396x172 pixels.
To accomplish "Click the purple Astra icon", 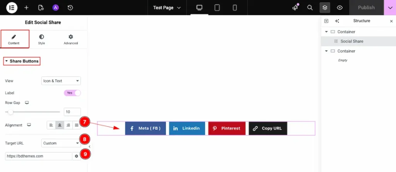I will pyautogui.click(x=56, y=8).
